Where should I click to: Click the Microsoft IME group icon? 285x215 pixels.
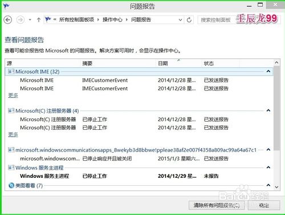tap(11, 71)
